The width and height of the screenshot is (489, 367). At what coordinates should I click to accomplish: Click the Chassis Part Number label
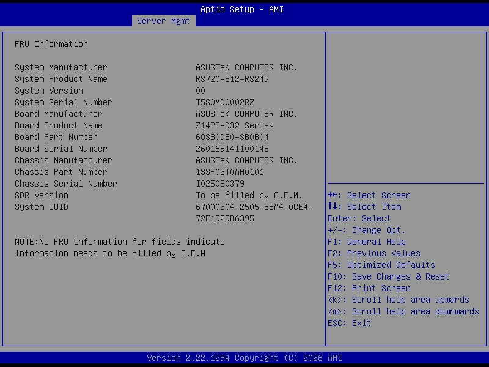(x=61, y=172)
